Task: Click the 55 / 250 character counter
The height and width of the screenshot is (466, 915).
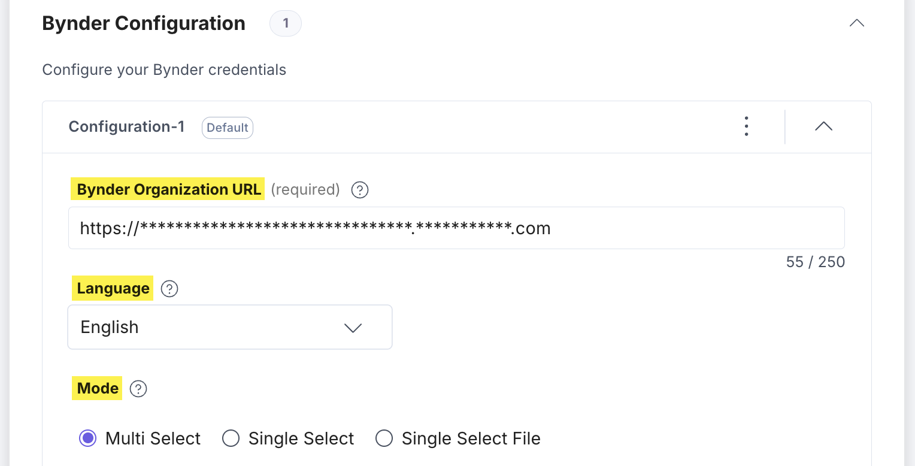Action: 816,262
